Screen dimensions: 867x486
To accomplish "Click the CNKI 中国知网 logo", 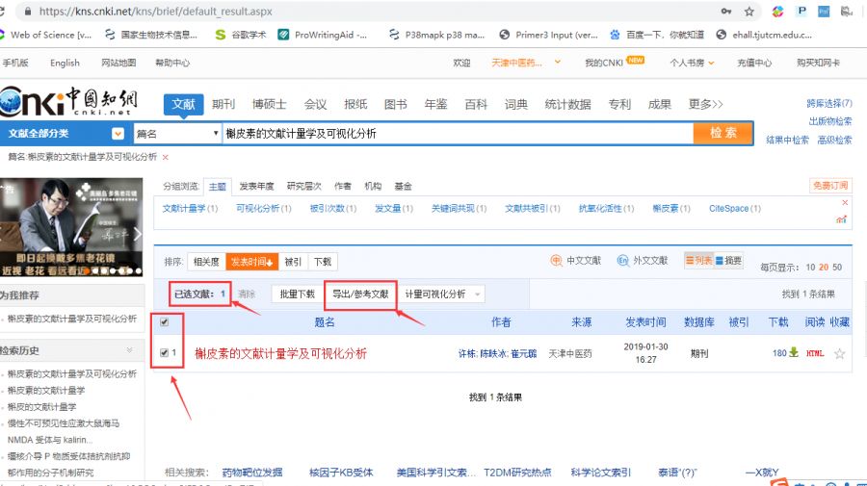I will pos(68,101).
